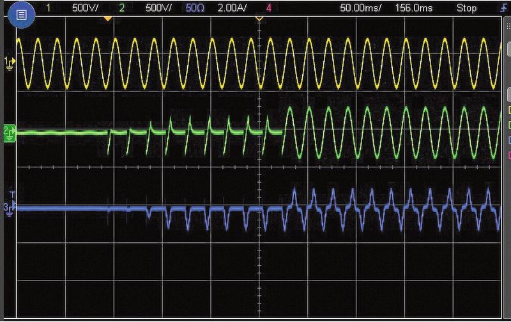Open the blue main menu button

[x=22, y=15]
